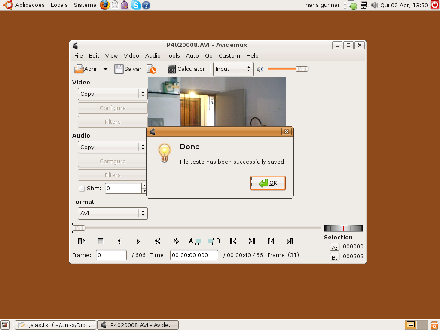Search previous black frame
This screenshot has height=330, width=440.
[233, 241]
